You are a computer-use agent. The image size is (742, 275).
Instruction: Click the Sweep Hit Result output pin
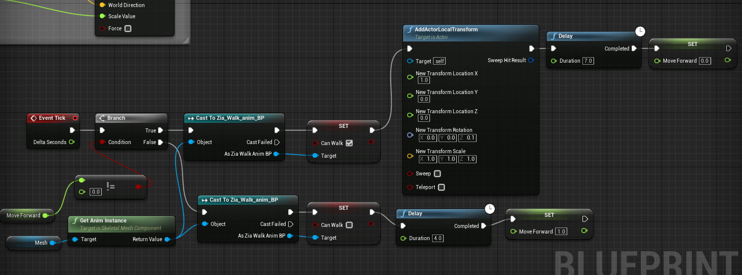pos(531,60)
